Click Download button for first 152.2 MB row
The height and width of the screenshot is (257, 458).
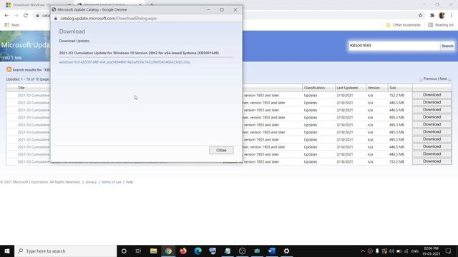pos(432,95)
